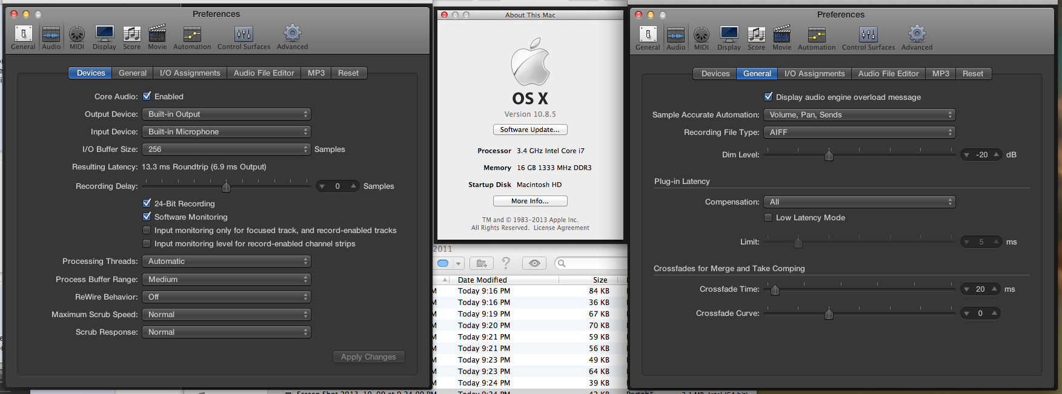Enable input monitoring level for record-enabled strips
Viewport: 1062px width, 394px height.
click(x=147, y=243)
